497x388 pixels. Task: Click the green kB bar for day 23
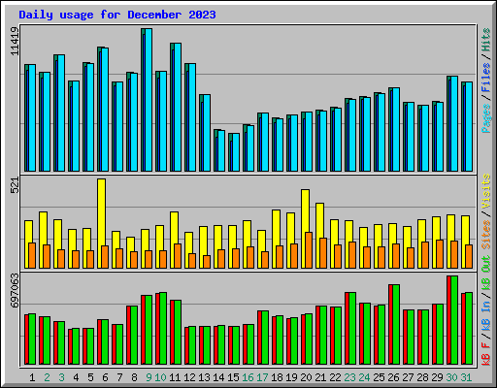point(352,329)
